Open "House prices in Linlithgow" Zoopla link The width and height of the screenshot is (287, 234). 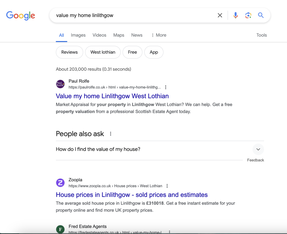132,195
